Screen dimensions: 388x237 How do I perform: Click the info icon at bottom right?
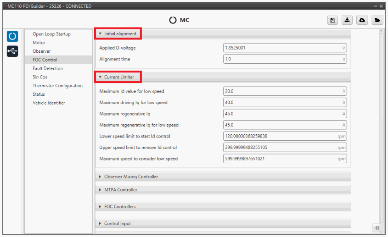377,227
